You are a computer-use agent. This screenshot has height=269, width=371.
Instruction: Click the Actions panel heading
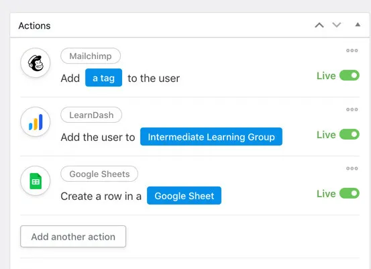34,25
